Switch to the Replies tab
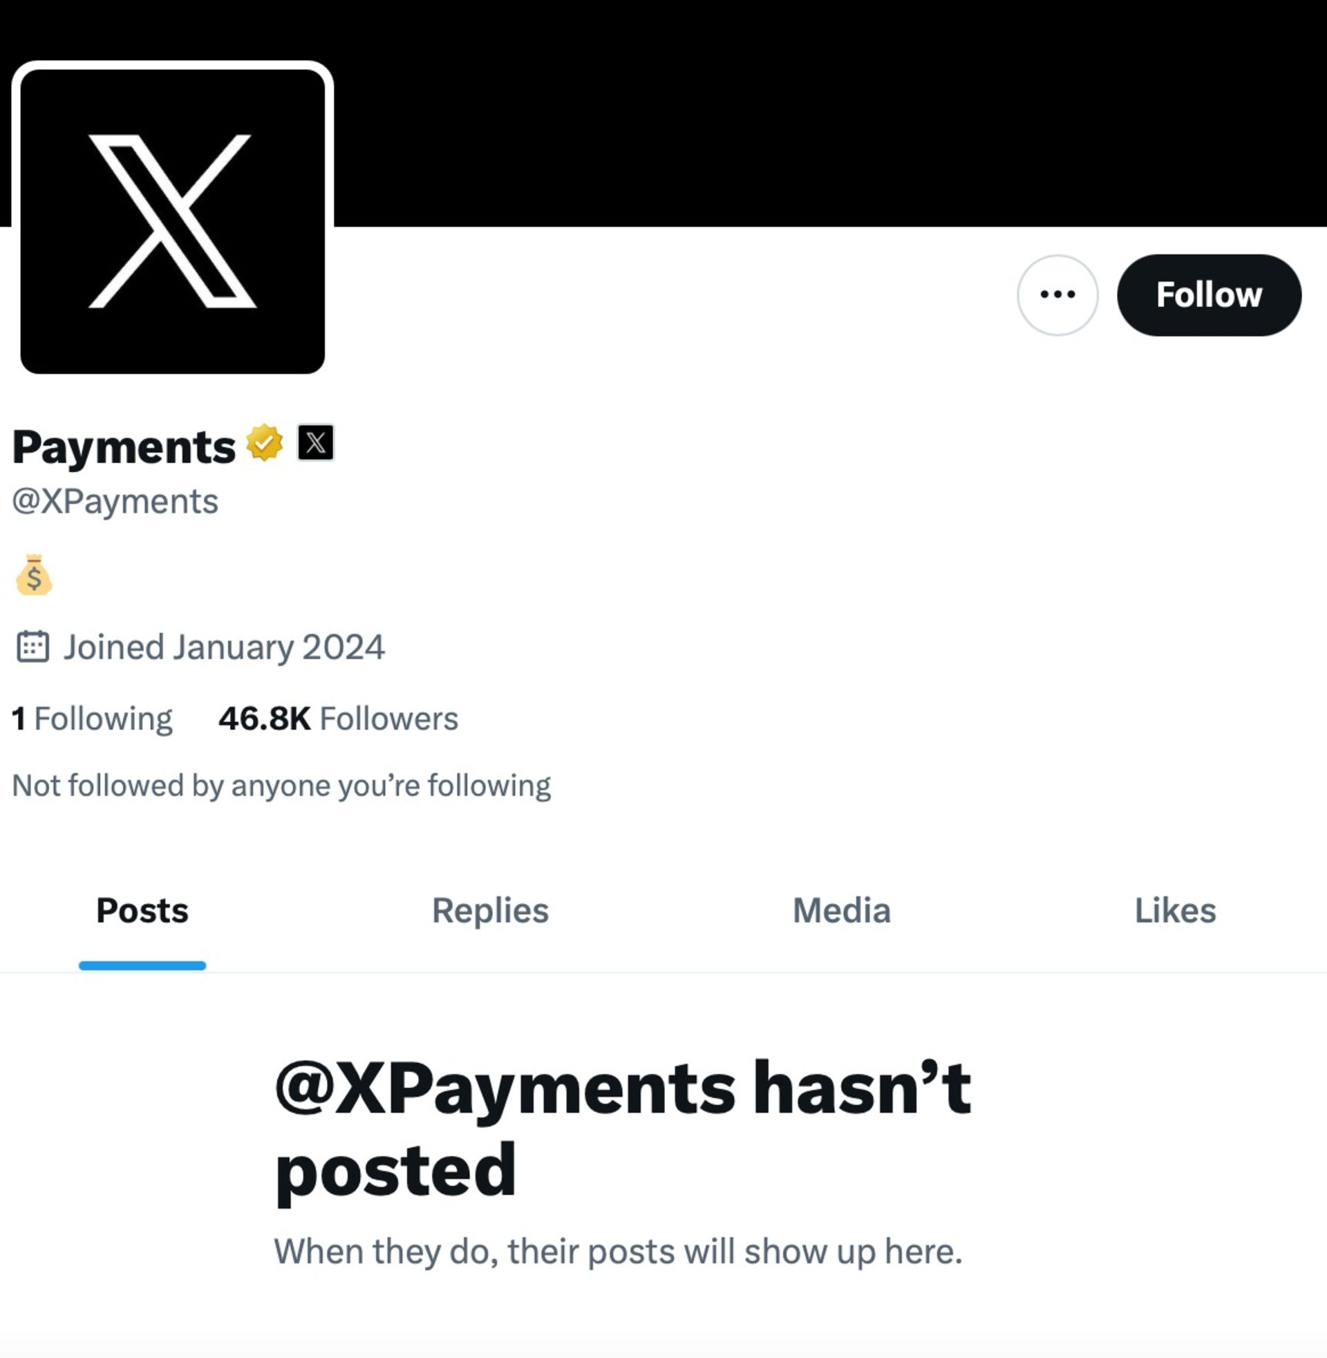Screen dimensions: 1327x1358 click(489, 909)
